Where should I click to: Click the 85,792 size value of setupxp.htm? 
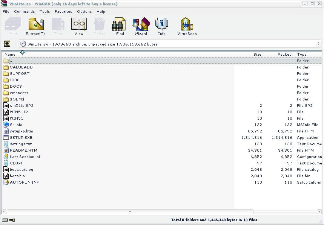pyautogui.click(x=255, y=131)
